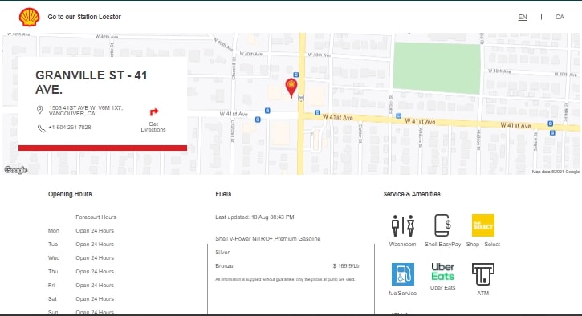This screenshot has width=582, height=316.
Task: Click the address location pin icon
Action: click(39, 110)
